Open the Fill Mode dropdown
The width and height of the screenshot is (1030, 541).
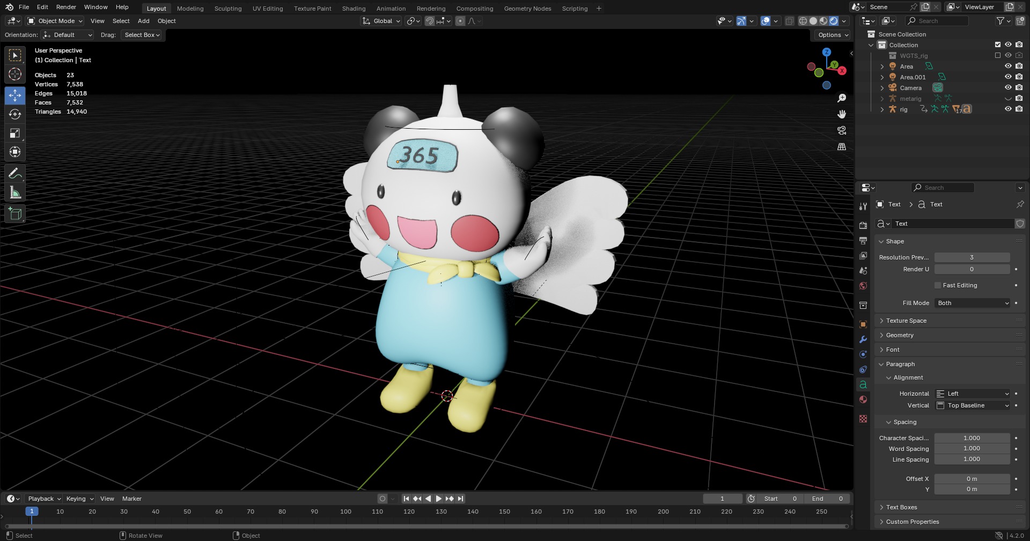(x=972, y=303)
